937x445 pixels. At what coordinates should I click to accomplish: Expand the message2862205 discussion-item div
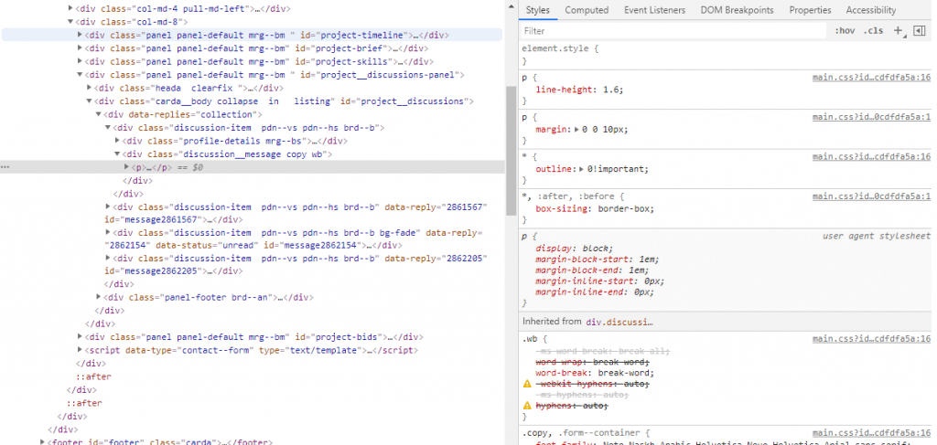point(108,258)
